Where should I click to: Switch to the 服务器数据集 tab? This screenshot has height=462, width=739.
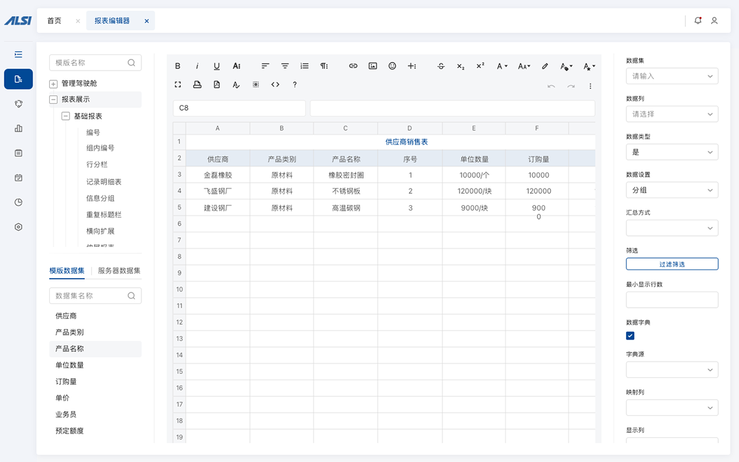click(119, 271)
